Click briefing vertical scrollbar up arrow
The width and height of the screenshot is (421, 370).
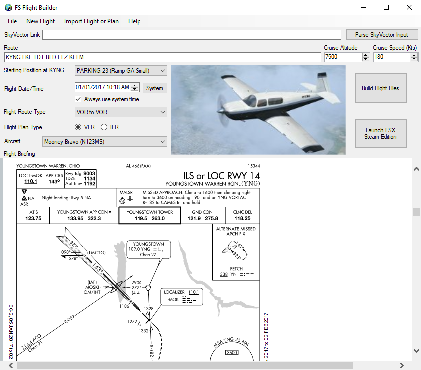tap(416, 169)
